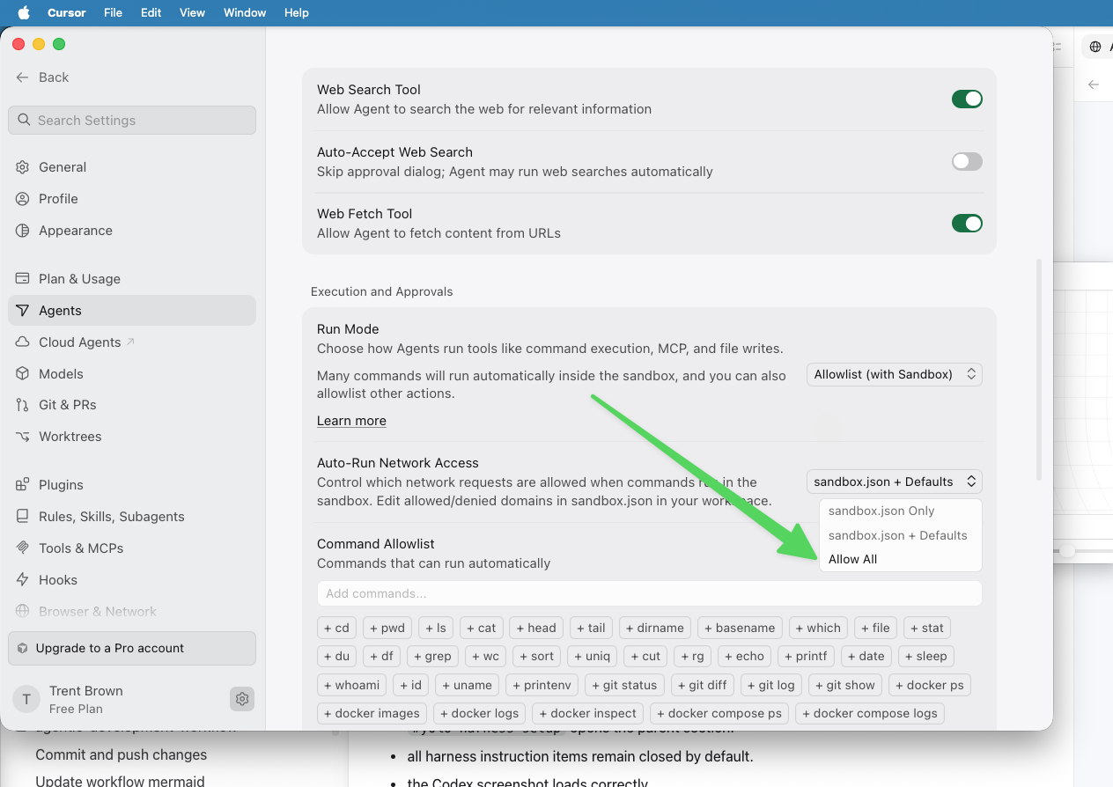Click the Tools & MCPs wrench icon
This screenshot has height=787, width=1113.
click(x=23, y=548)
